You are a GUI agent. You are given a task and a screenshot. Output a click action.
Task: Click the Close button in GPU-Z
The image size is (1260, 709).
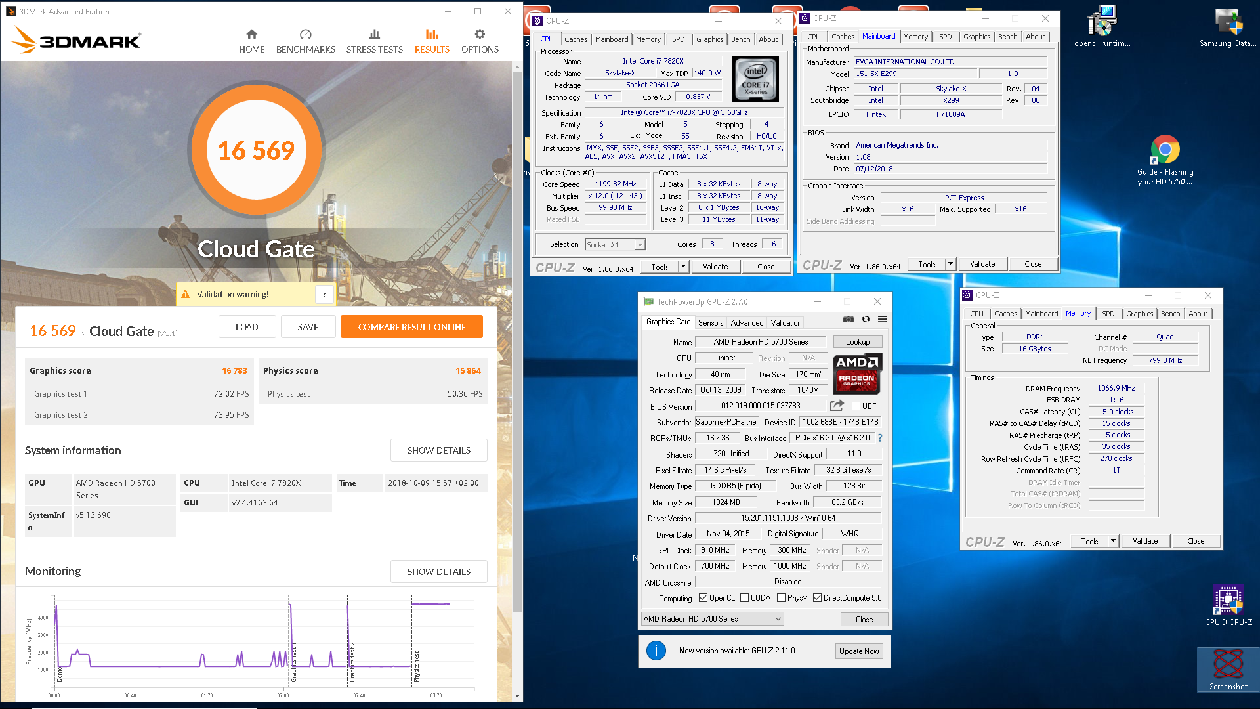click(x=864, y=620)
